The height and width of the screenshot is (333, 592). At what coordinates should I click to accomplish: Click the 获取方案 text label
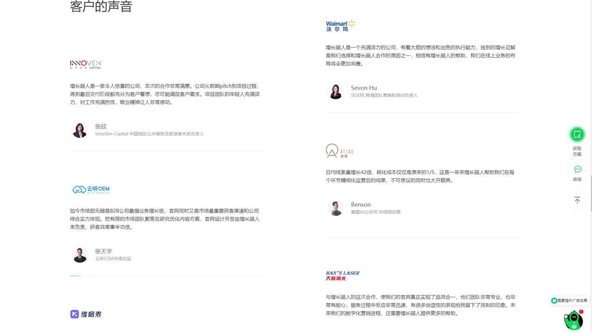(577, 151)
